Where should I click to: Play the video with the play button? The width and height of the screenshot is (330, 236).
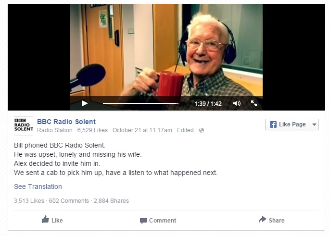85,103
